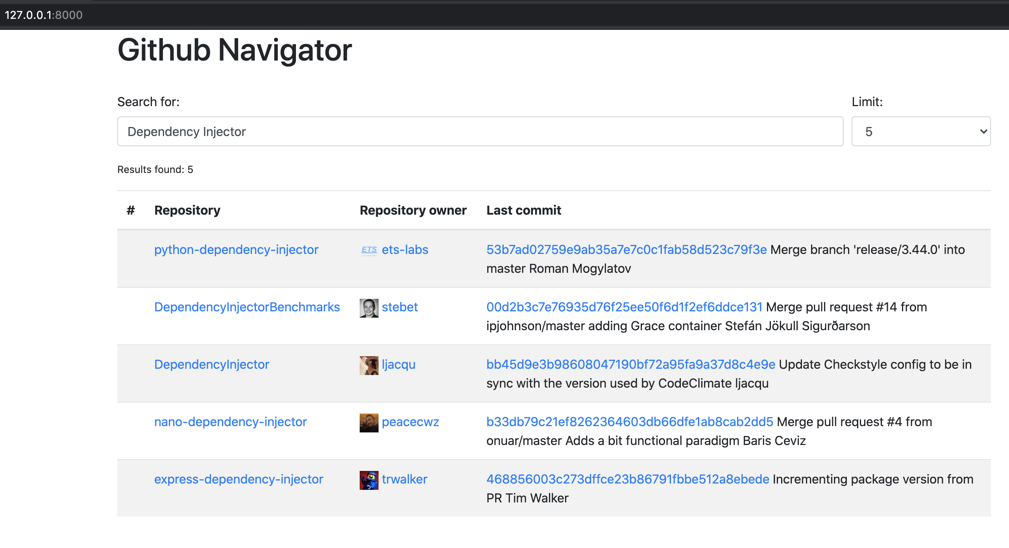Click trwalker's blue character avatar
Screen dimensions: 1009x548
point(369,480)
